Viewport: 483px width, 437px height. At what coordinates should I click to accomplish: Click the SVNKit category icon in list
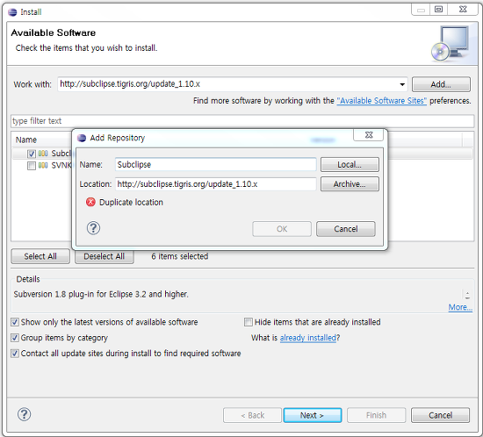click(43, 166)
